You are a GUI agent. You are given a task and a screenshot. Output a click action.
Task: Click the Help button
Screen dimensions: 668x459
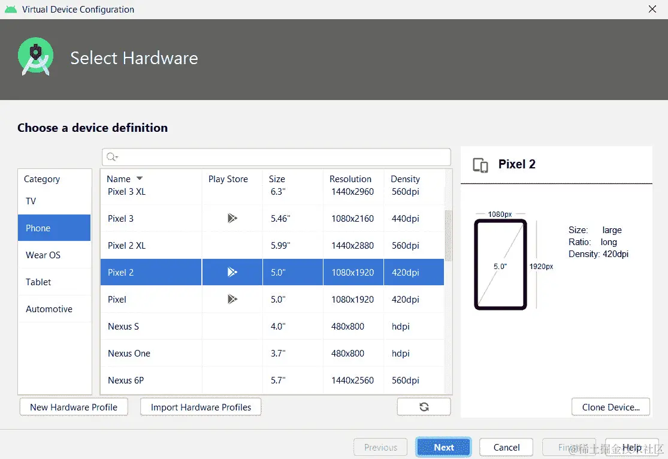point(632,447)
